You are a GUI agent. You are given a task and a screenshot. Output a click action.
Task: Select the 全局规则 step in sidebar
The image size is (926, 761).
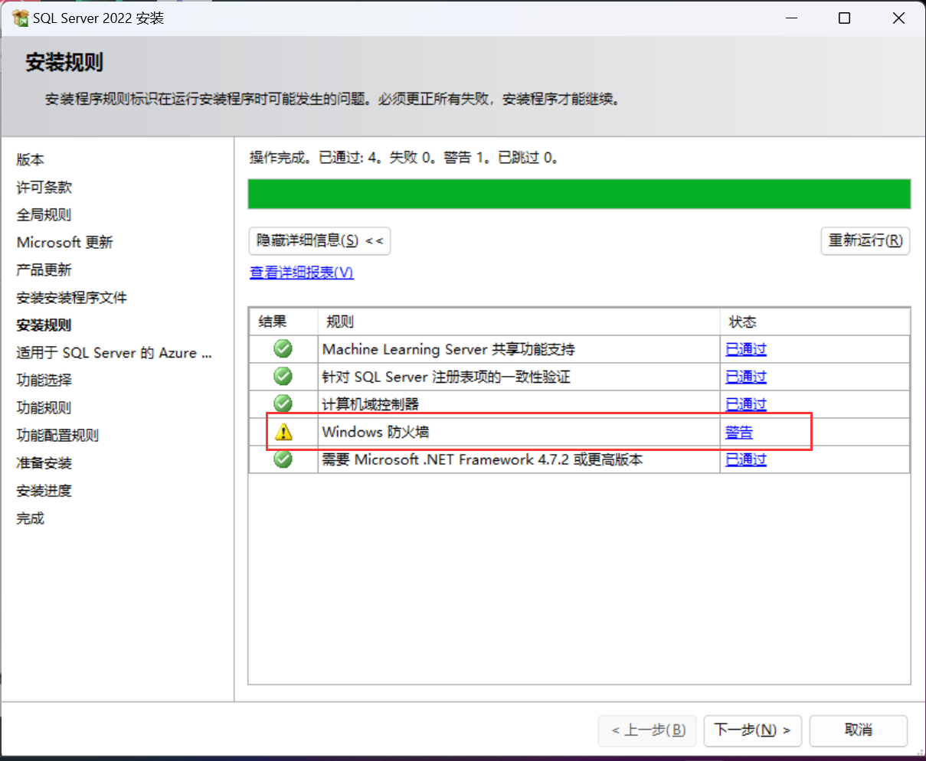(44, 214)
